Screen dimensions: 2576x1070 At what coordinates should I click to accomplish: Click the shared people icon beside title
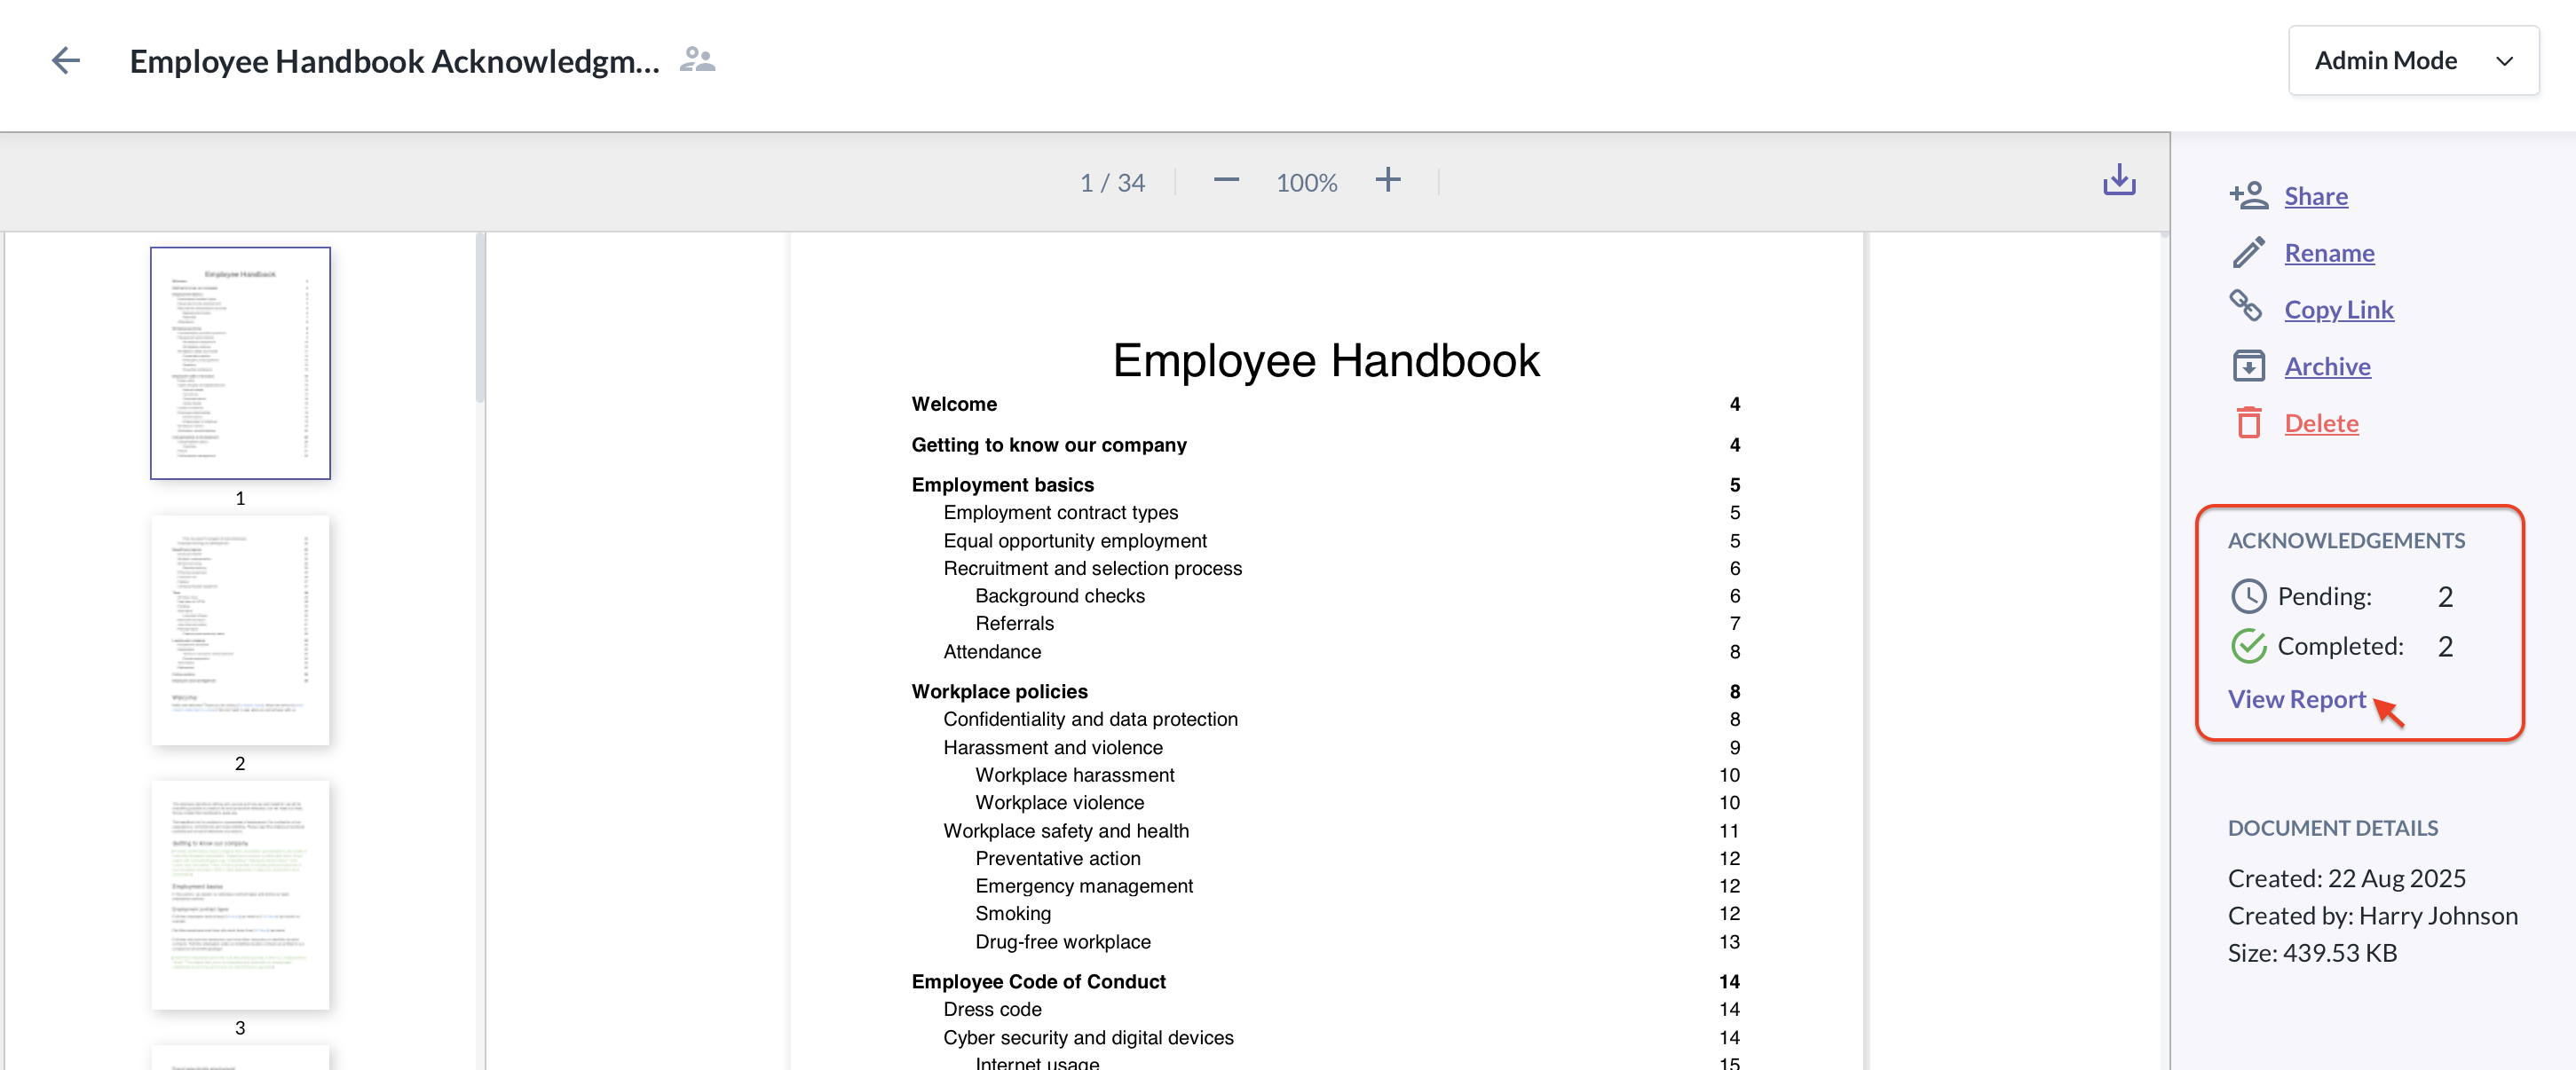[x=697, y=61]
